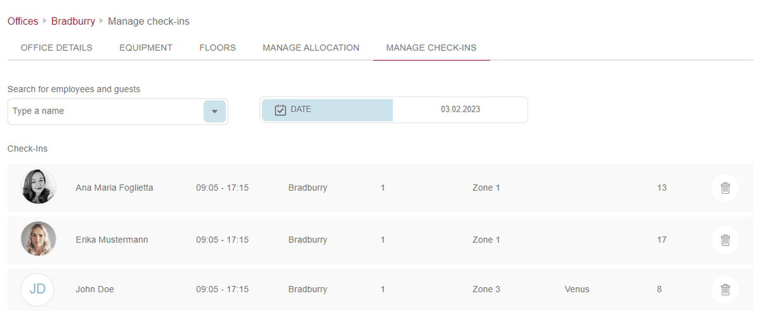Click the calendar icon beside DATE

(x=281, y=110)
